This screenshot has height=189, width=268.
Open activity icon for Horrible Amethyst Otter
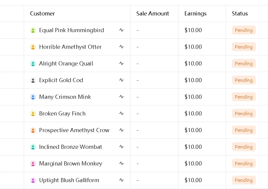tap(121, 47)
